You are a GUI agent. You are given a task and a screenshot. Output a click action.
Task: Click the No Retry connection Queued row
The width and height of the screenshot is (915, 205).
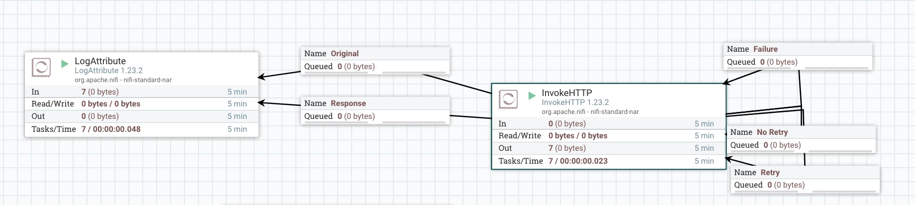point(801,145)
